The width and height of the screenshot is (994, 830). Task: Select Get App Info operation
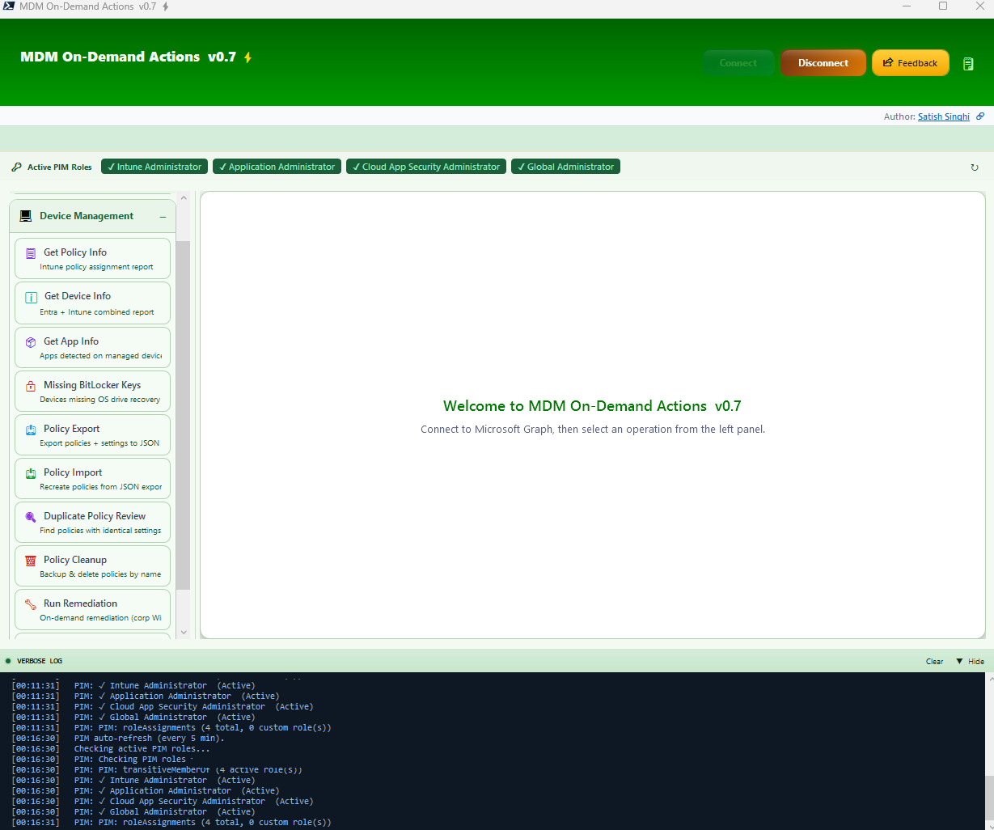point(93,347)
